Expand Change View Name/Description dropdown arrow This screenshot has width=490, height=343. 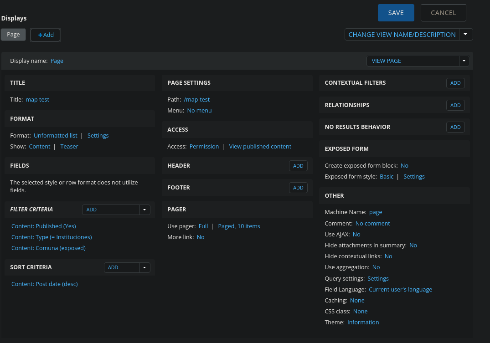pos(465,35)
